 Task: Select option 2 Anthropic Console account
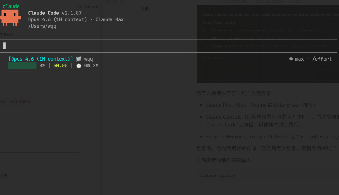tap(247, 38)
